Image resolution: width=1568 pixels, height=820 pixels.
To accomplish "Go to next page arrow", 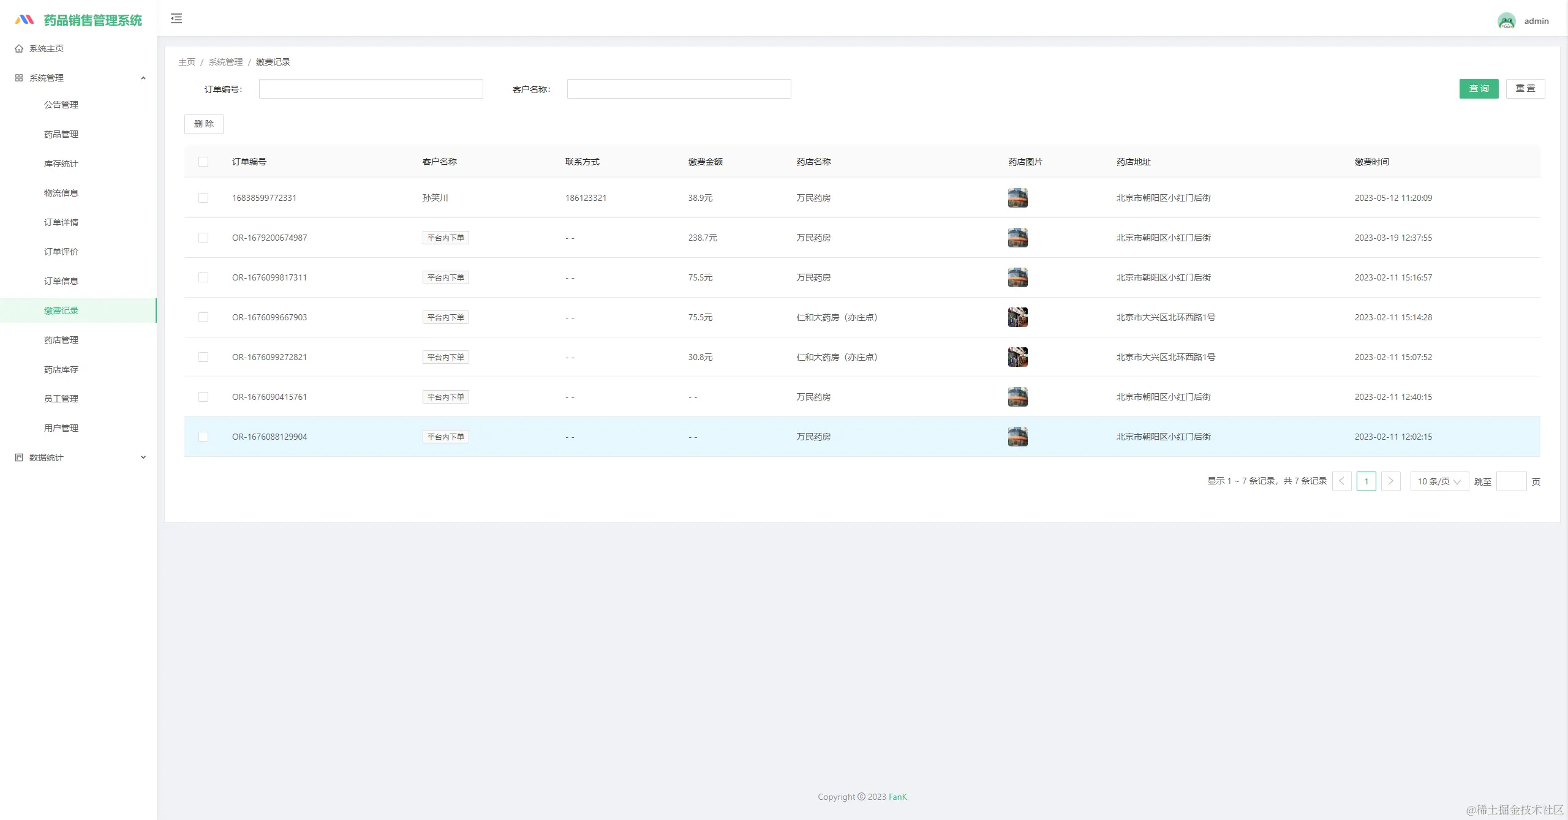I will coord(1390,481).
